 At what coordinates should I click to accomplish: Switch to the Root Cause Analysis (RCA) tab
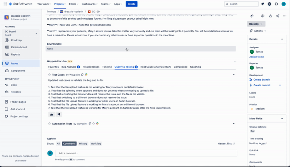click(156, 67)
